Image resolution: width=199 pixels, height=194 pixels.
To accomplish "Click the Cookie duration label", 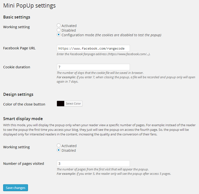I will click(17, 67).
